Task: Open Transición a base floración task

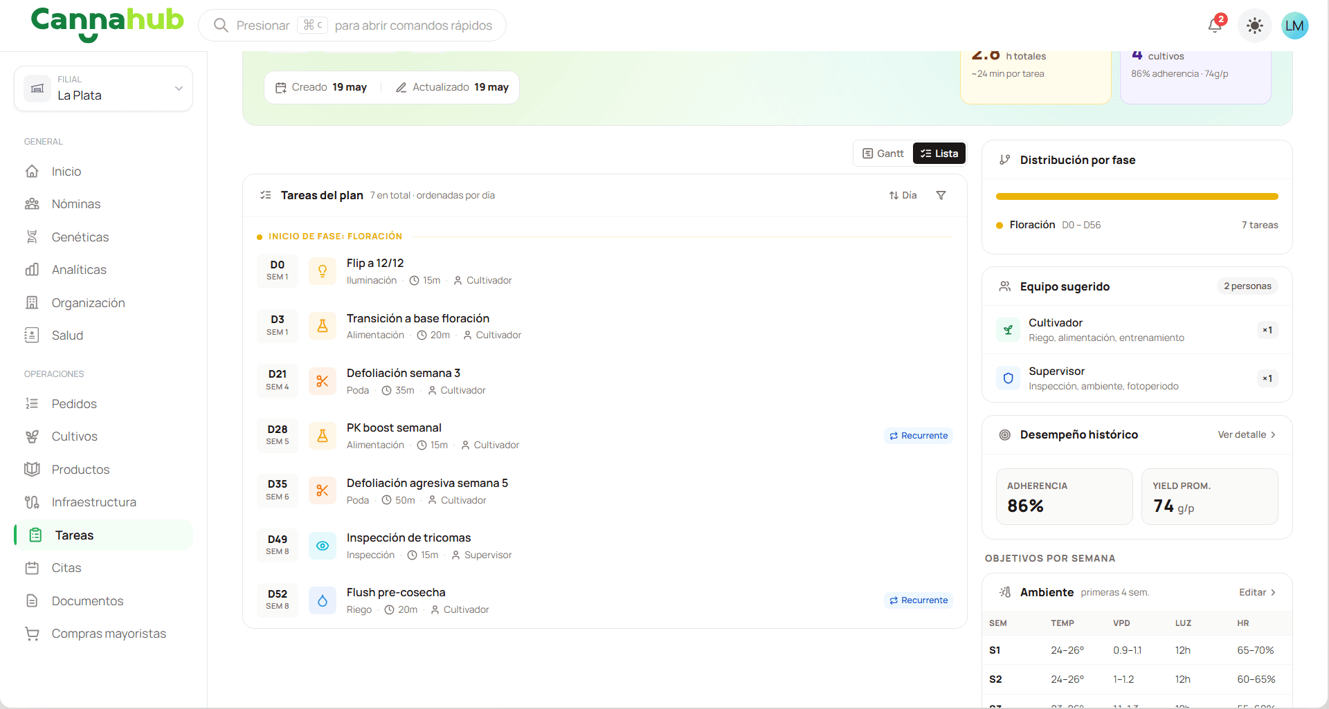Action: click(604, 326)
